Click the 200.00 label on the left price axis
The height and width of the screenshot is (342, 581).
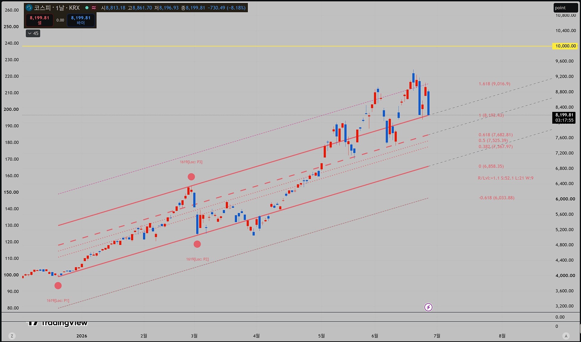tap(11, 109)
